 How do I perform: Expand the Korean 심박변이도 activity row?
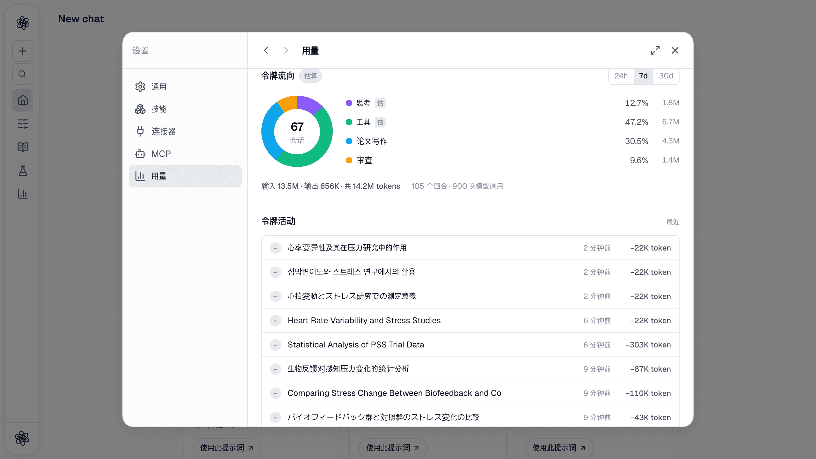click(x=470, y=272)
